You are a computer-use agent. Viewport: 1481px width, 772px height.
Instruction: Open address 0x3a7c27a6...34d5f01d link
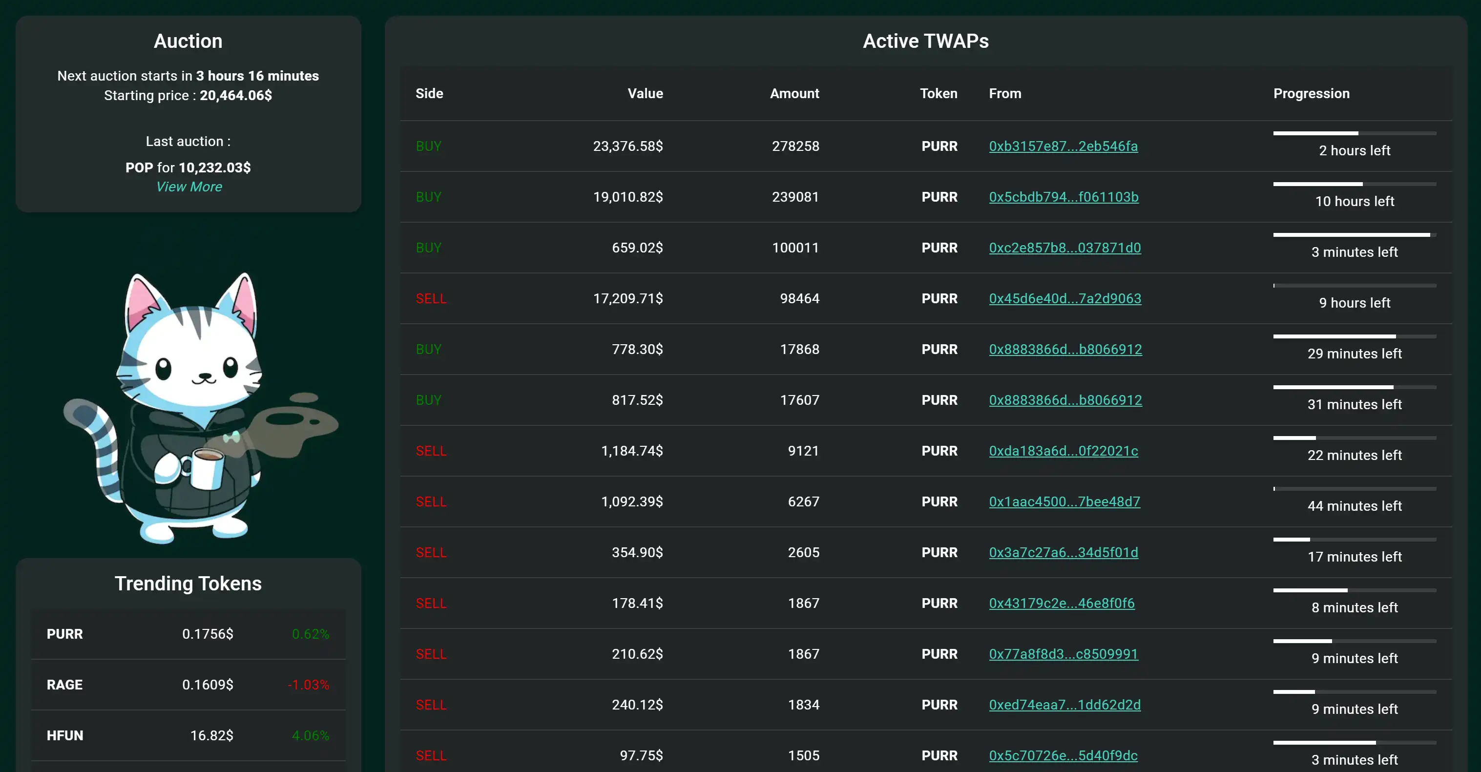click(1063, 552)
